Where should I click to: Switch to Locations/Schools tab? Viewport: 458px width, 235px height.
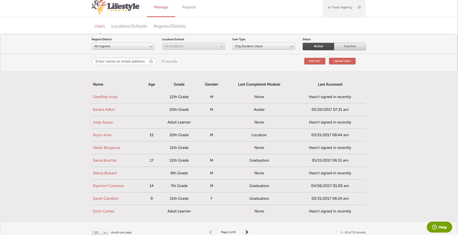[129, 26]
